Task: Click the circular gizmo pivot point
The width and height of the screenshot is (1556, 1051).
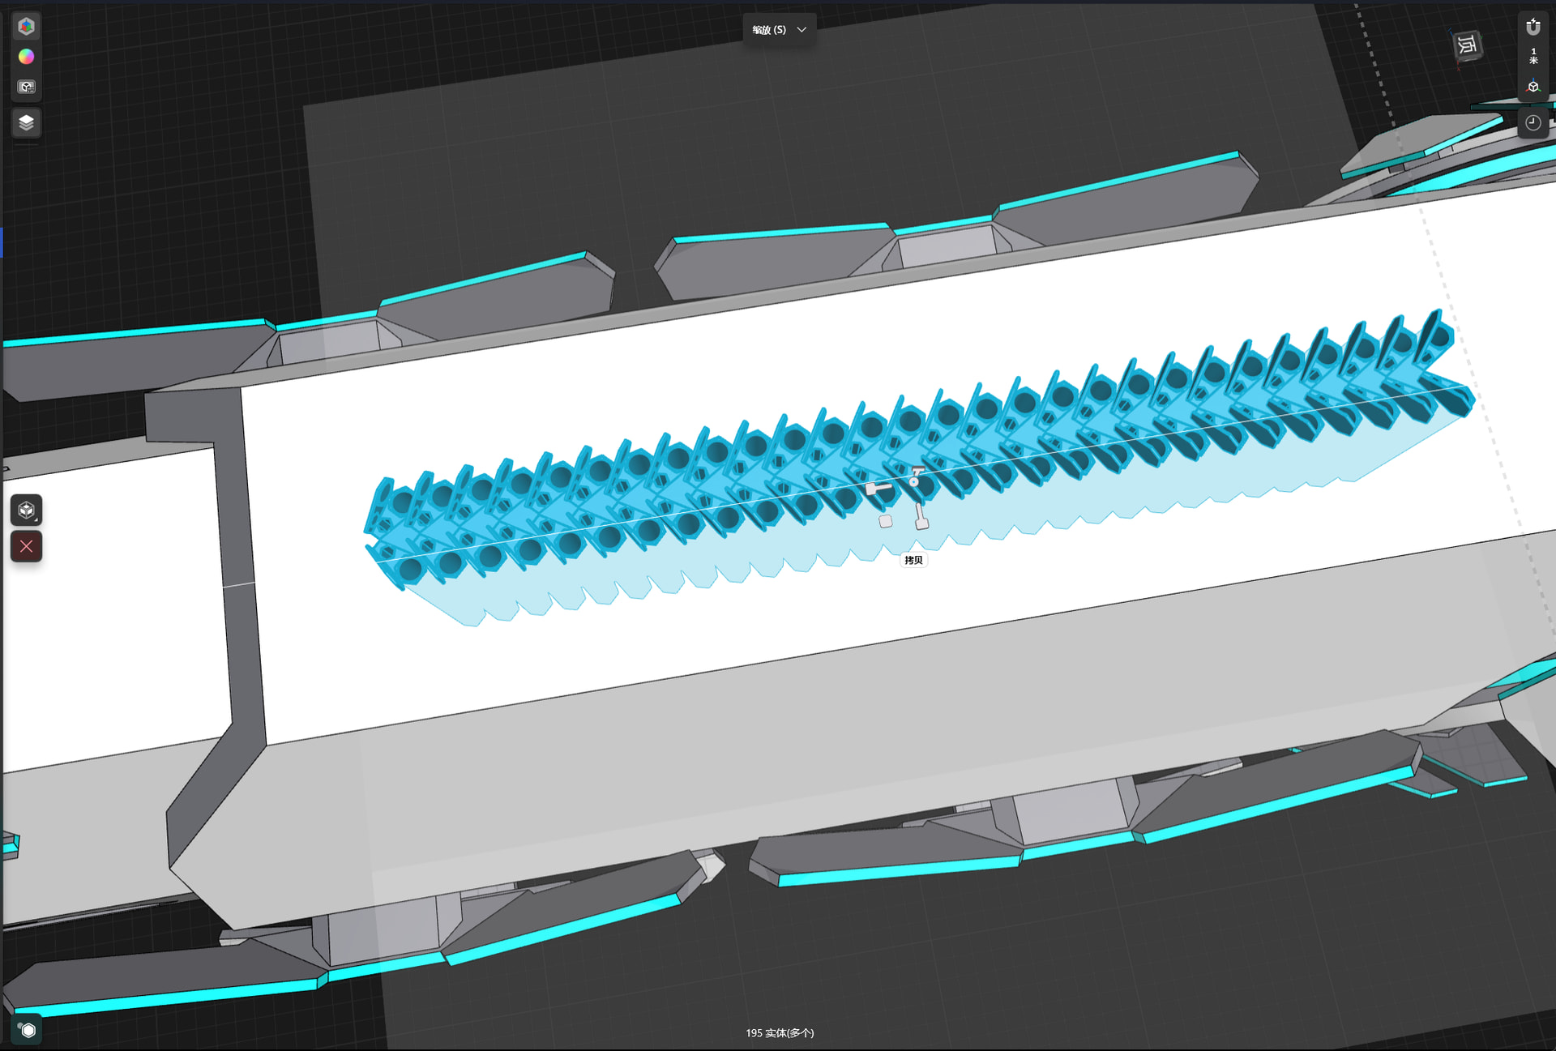Action: tap(914, 481)
